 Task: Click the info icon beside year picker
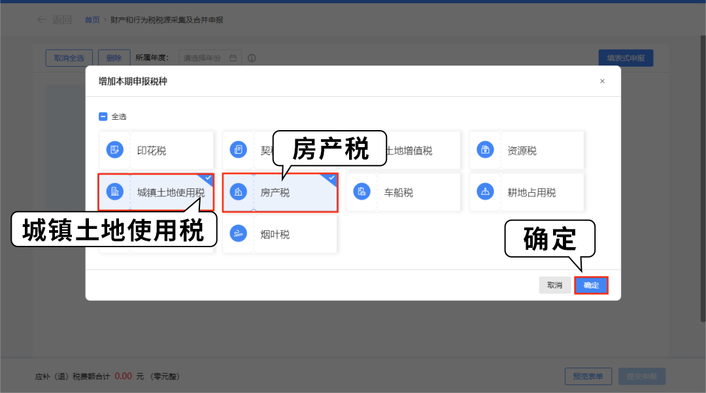coord(252,58)
